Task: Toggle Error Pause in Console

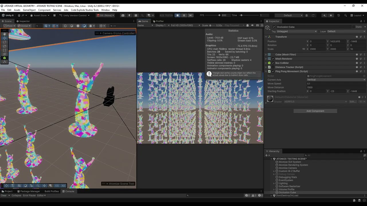Action: coord(29,196)
